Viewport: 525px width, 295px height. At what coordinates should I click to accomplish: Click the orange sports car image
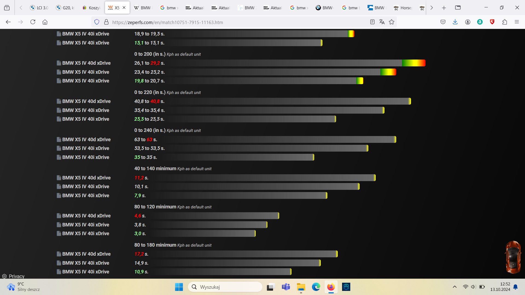click(x=513, y=257)
